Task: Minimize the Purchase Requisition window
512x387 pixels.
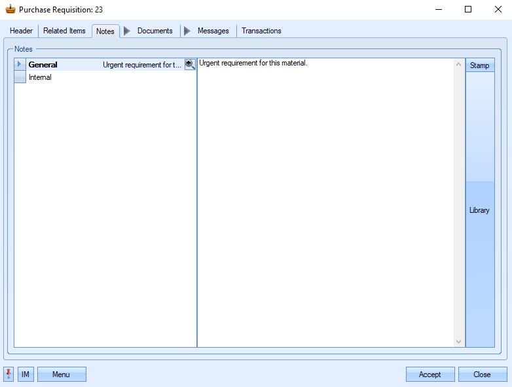Action: click(x=439, y=9)
